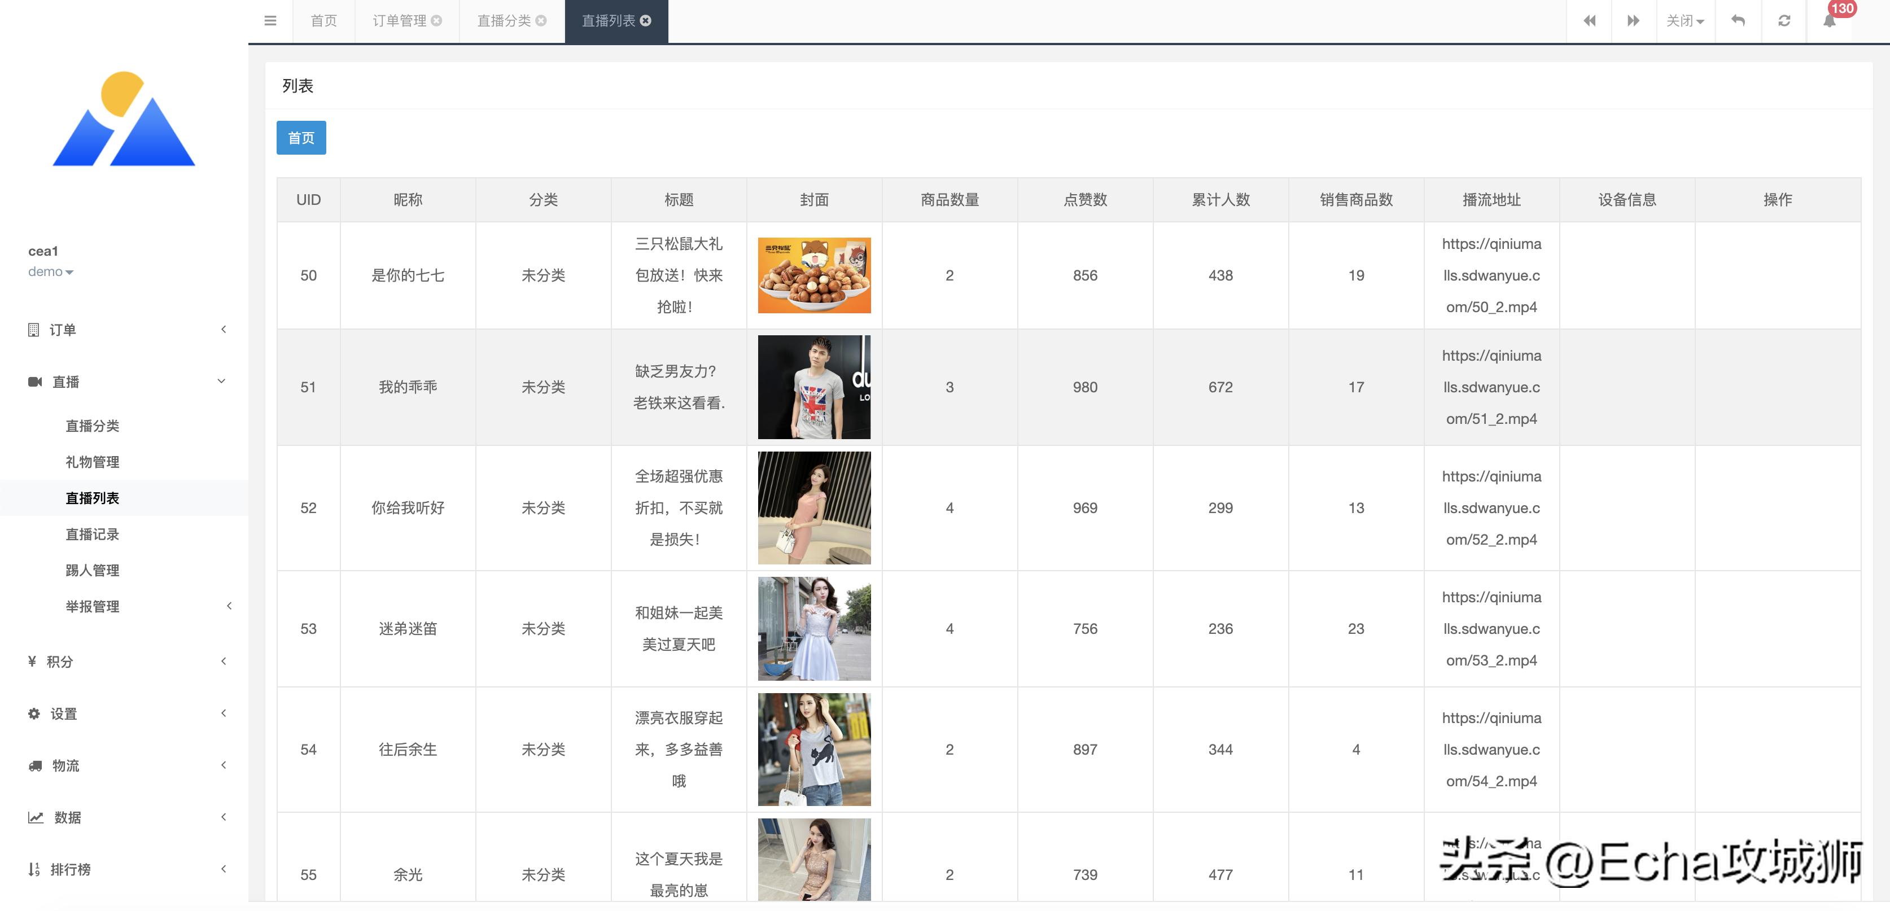Open 直播记录 in sidebar
The height and width of the screenshot is (911, 1890).
(x=93, y=534)
